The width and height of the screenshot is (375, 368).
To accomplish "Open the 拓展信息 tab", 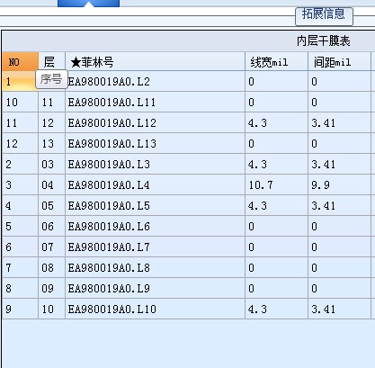I will [x=324, y=16].
